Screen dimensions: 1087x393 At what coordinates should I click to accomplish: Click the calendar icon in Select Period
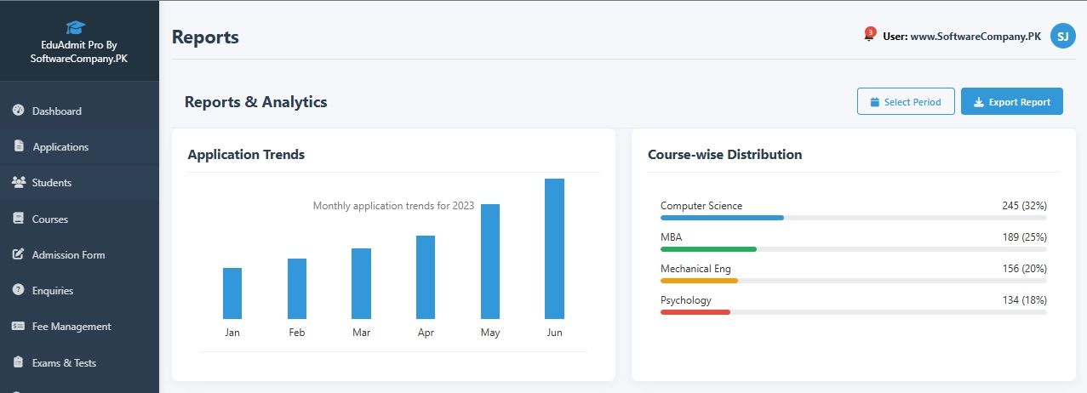[x=875, y=102]
